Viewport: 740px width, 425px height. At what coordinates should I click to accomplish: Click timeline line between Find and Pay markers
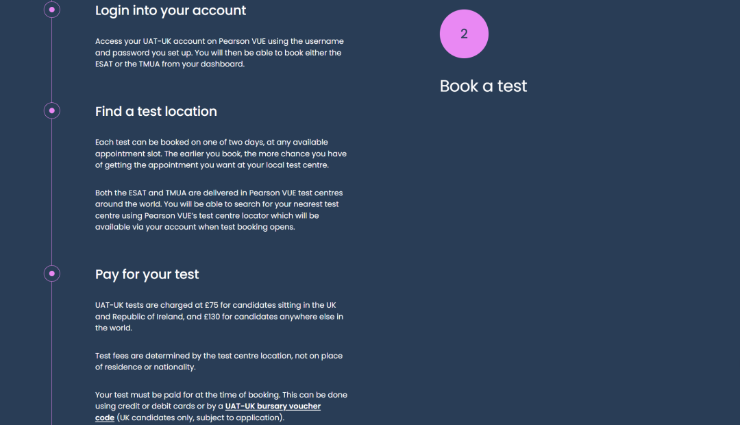pos(52,192)
